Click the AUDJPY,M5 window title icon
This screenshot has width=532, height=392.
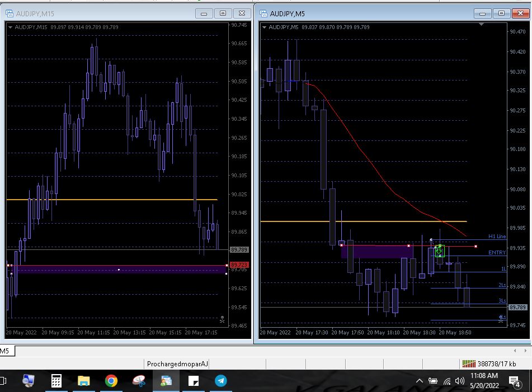click(x=262, y=13)
